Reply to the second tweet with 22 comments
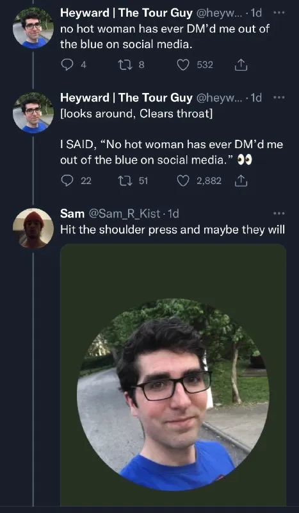 [x=67, y=181]
